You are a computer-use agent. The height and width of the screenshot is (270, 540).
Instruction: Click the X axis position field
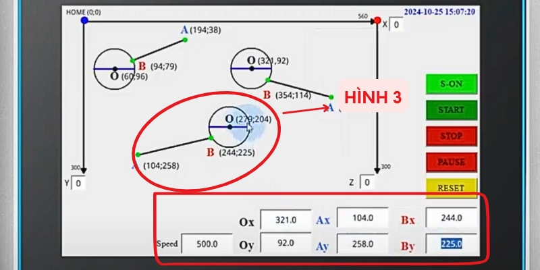(396, 25)
